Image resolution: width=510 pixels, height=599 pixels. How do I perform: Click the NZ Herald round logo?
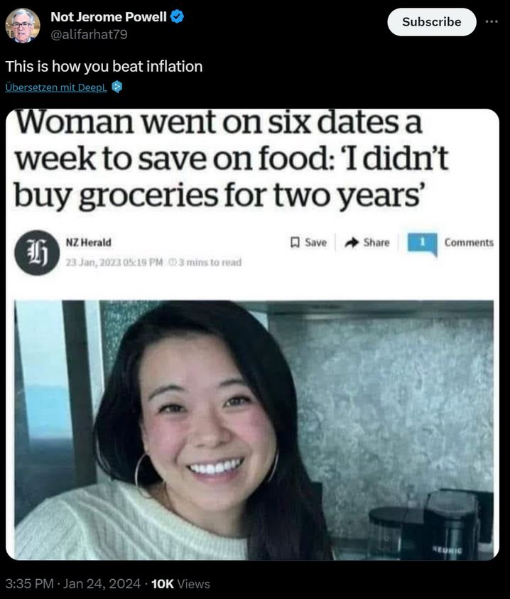[37, 252]
